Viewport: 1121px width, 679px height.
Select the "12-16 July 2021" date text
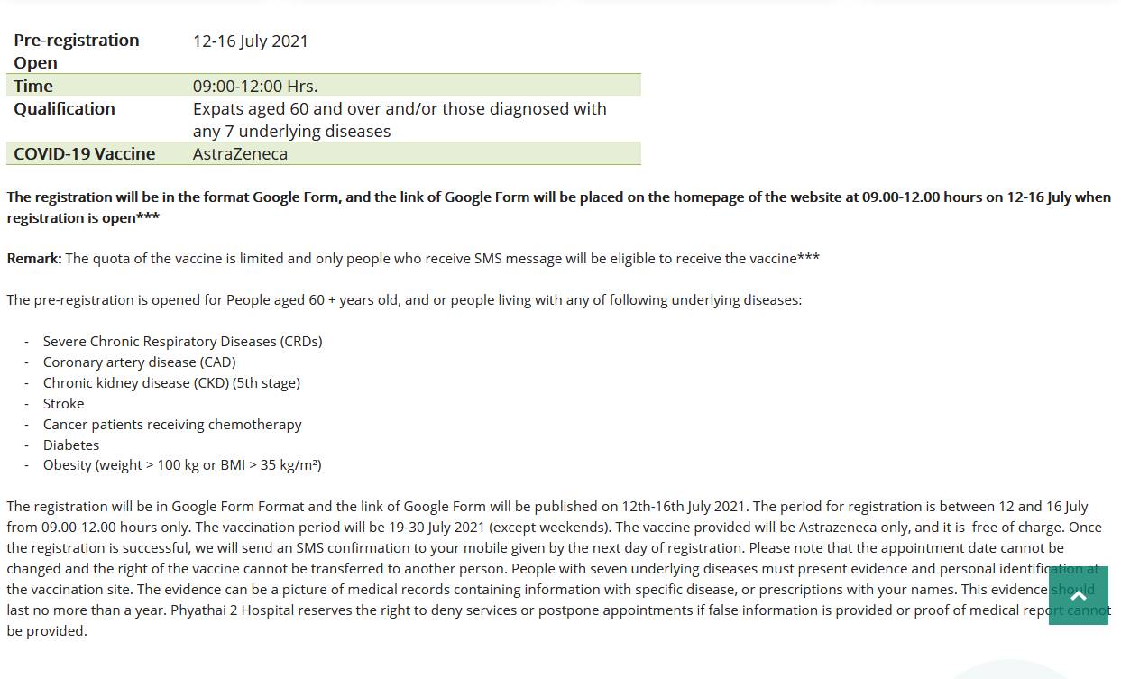point(251,41)
